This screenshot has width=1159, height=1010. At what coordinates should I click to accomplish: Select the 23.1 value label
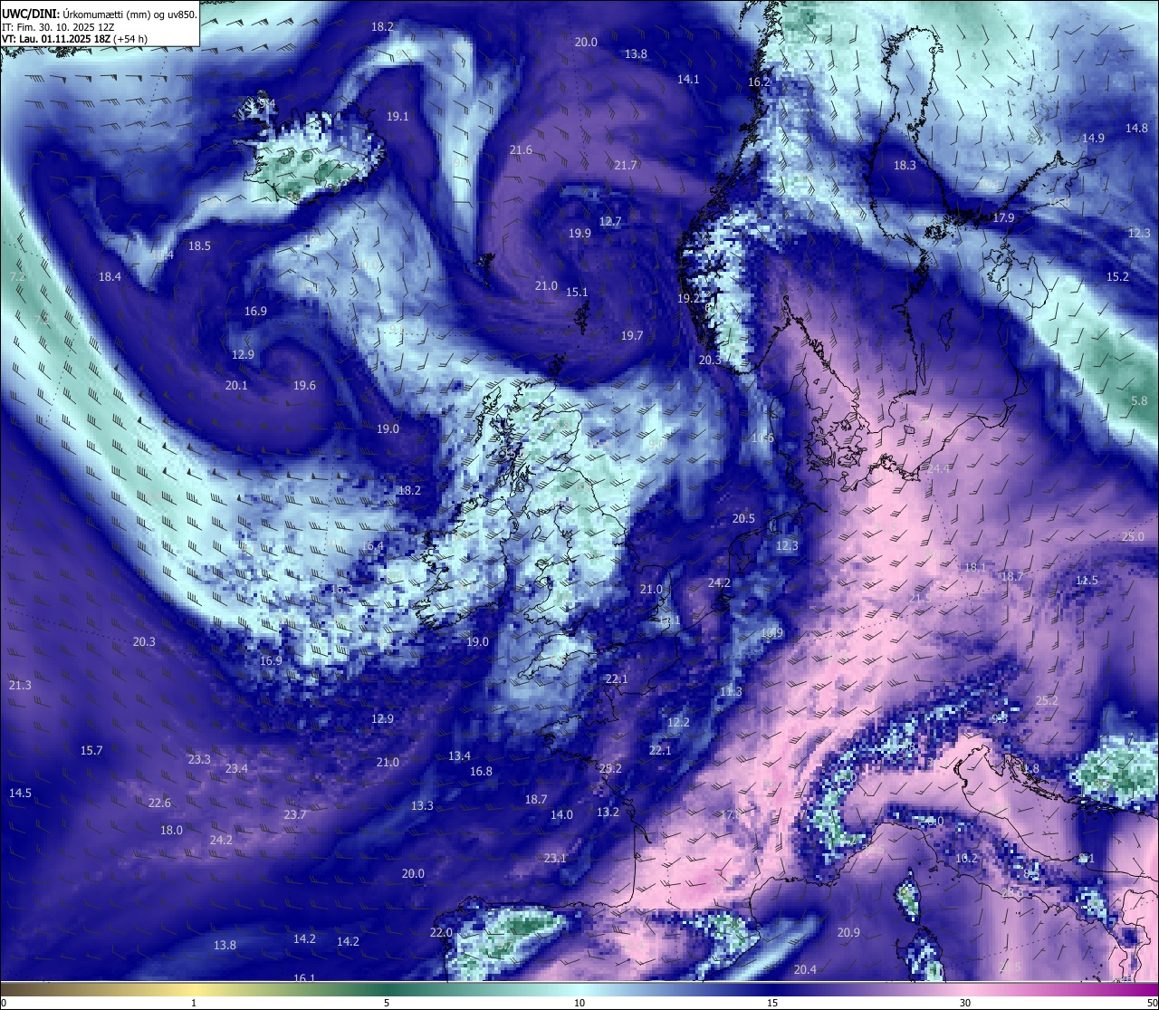tap(555, 859)
